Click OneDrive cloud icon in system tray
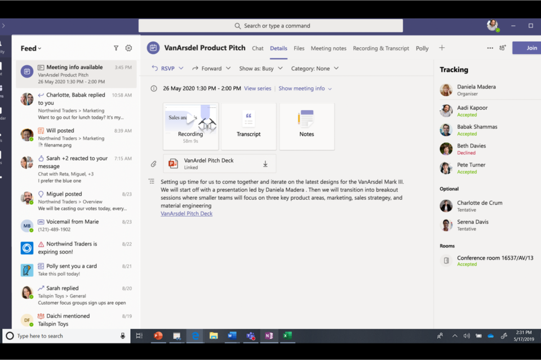541x360 pixels. point(491,336)
